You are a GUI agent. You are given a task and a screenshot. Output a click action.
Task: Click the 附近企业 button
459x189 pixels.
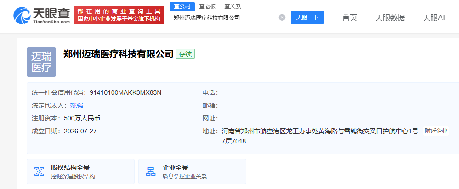436,131
